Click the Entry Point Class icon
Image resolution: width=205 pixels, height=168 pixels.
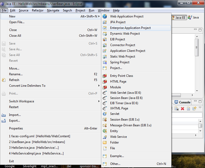pos(105,76)
